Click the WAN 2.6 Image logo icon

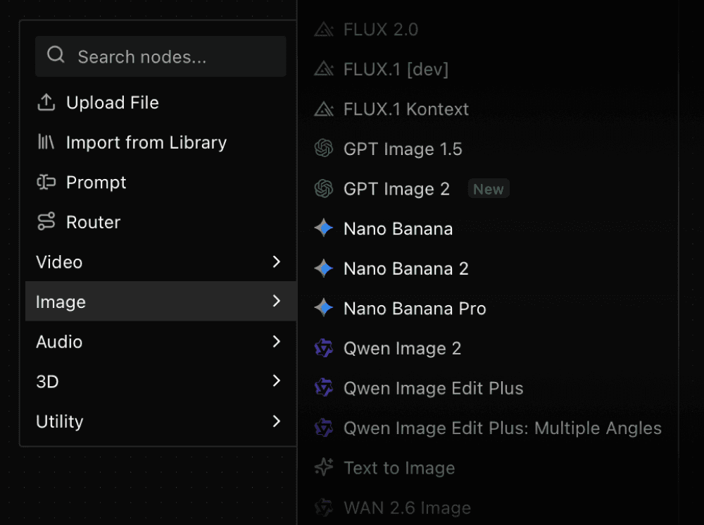(324, 507)
